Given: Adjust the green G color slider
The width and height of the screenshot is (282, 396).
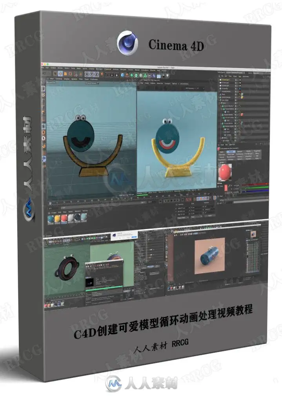Looking at the screenshot, I should pos(255,188).
